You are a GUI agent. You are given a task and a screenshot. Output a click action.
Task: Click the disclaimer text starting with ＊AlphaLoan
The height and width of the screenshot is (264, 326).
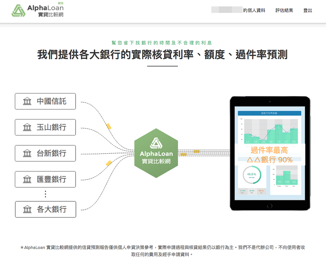(x=162, y=251)
